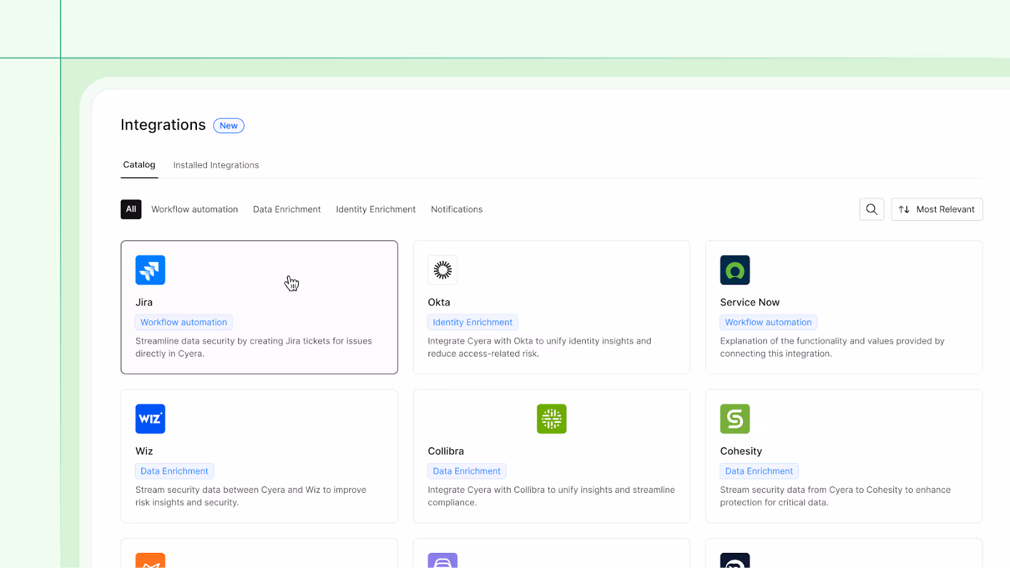Click the Okta sunburst logo icon

443,270
